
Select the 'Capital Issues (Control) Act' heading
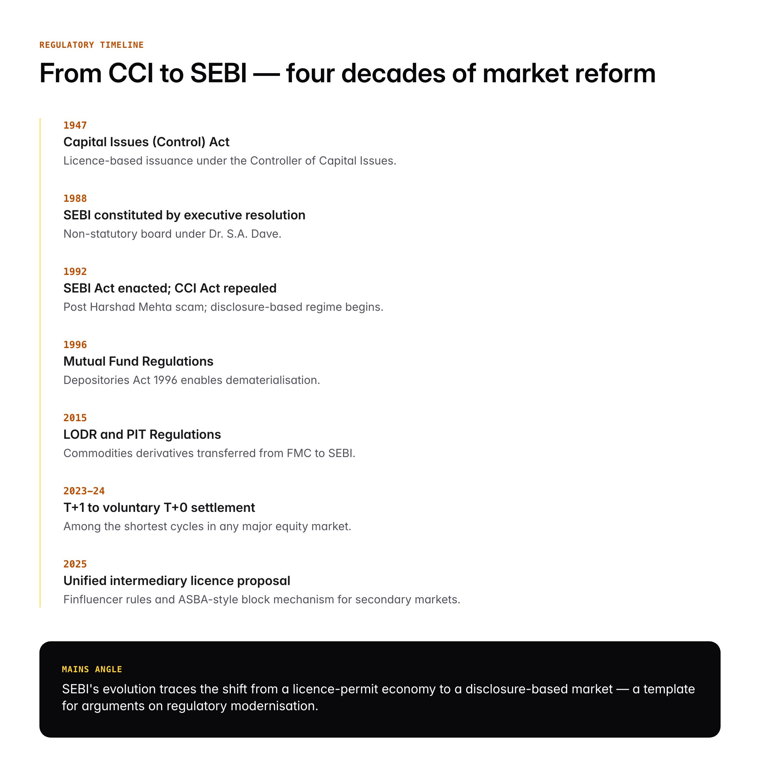(x=146, y=142)
